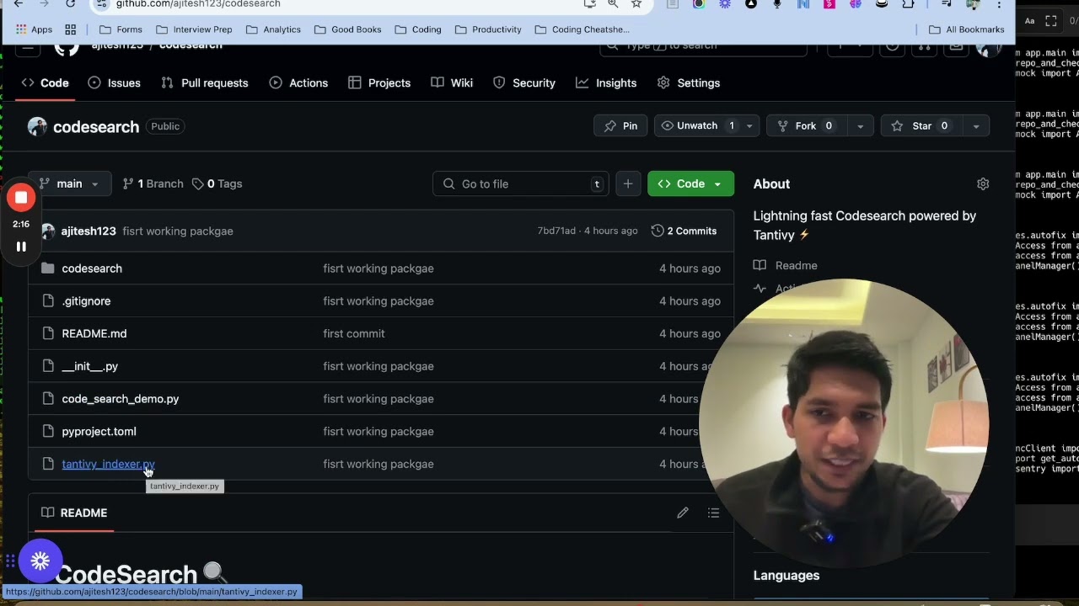This screenshot has height=606, width=1079.
Task: Open the All Bookmarks folder
Action: pyautogui.click(x=966, y=29)
